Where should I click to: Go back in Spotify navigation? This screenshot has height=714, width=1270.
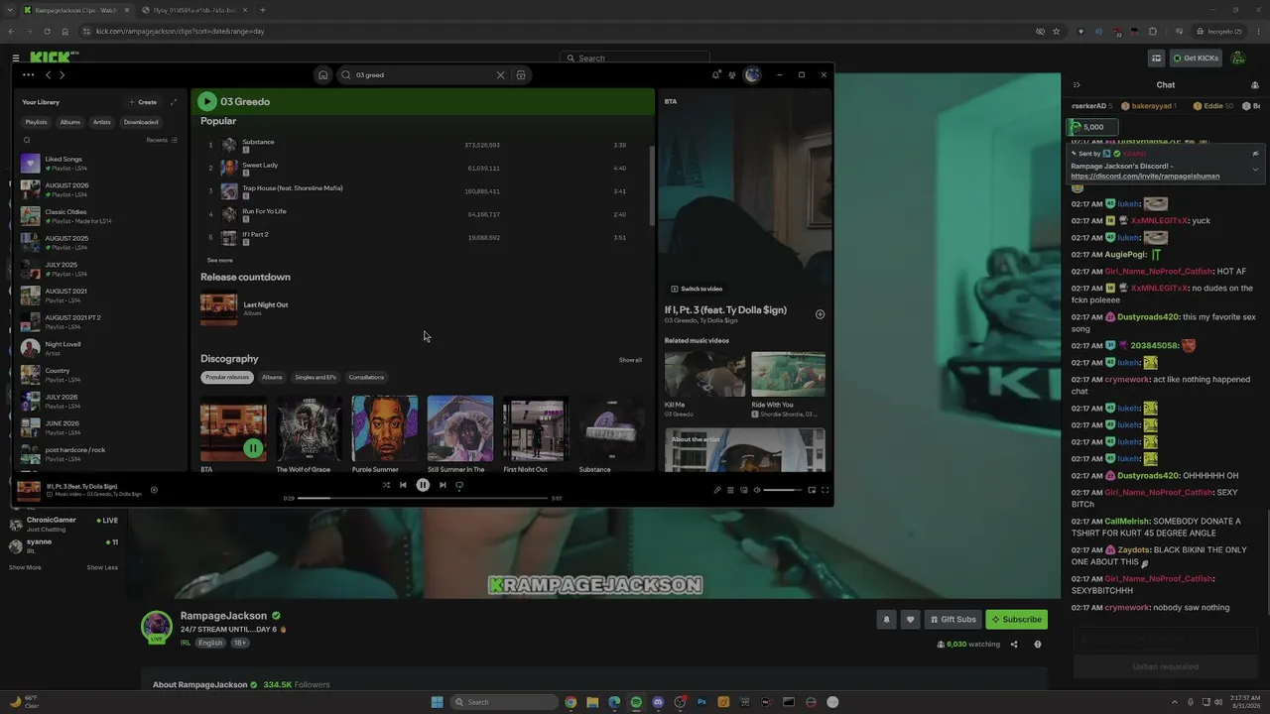[x=48, y=74]
